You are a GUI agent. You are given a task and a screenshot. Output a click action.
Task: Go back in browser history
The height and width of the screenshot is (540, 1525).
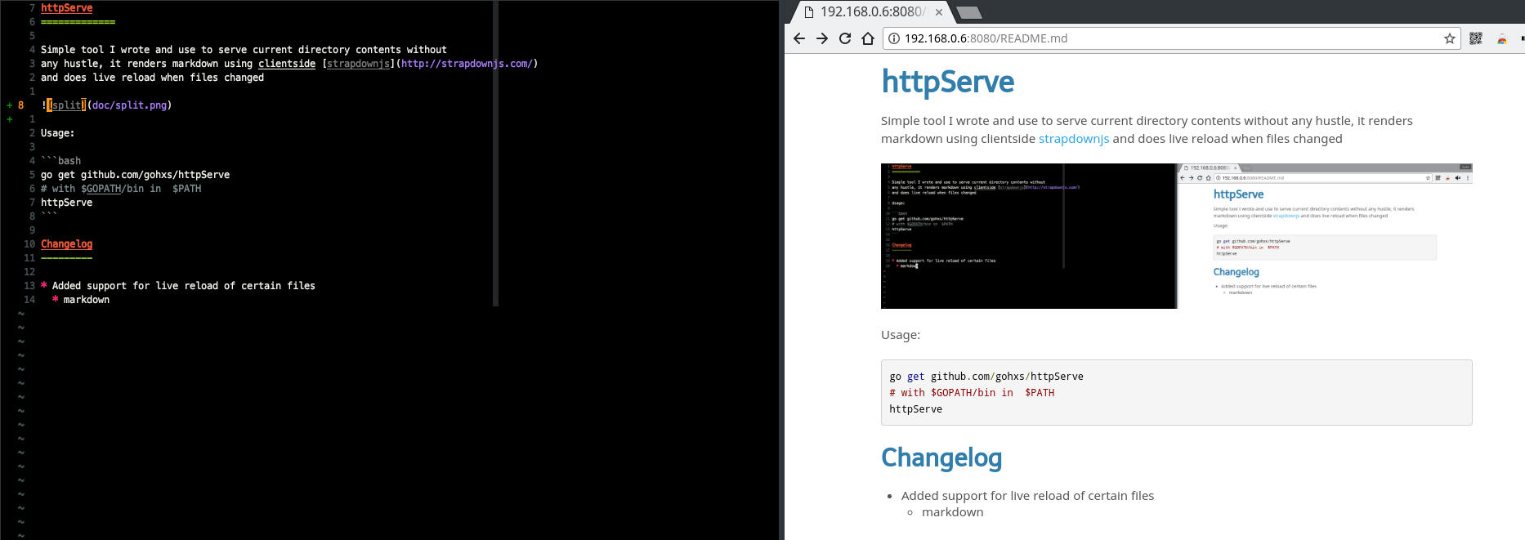pyautogui.click(x=799, y=38)
